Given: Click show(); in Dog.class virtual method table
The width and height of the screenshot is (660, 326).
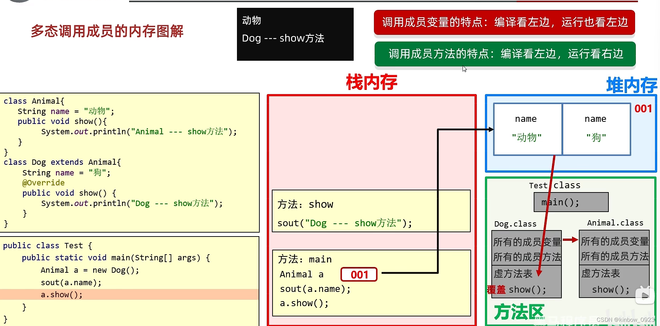Looking at the screenshot, I should point(527,290).
